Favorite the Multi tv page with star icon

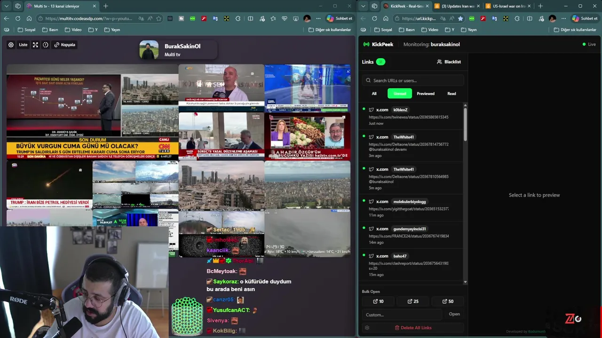pos(159,18)
